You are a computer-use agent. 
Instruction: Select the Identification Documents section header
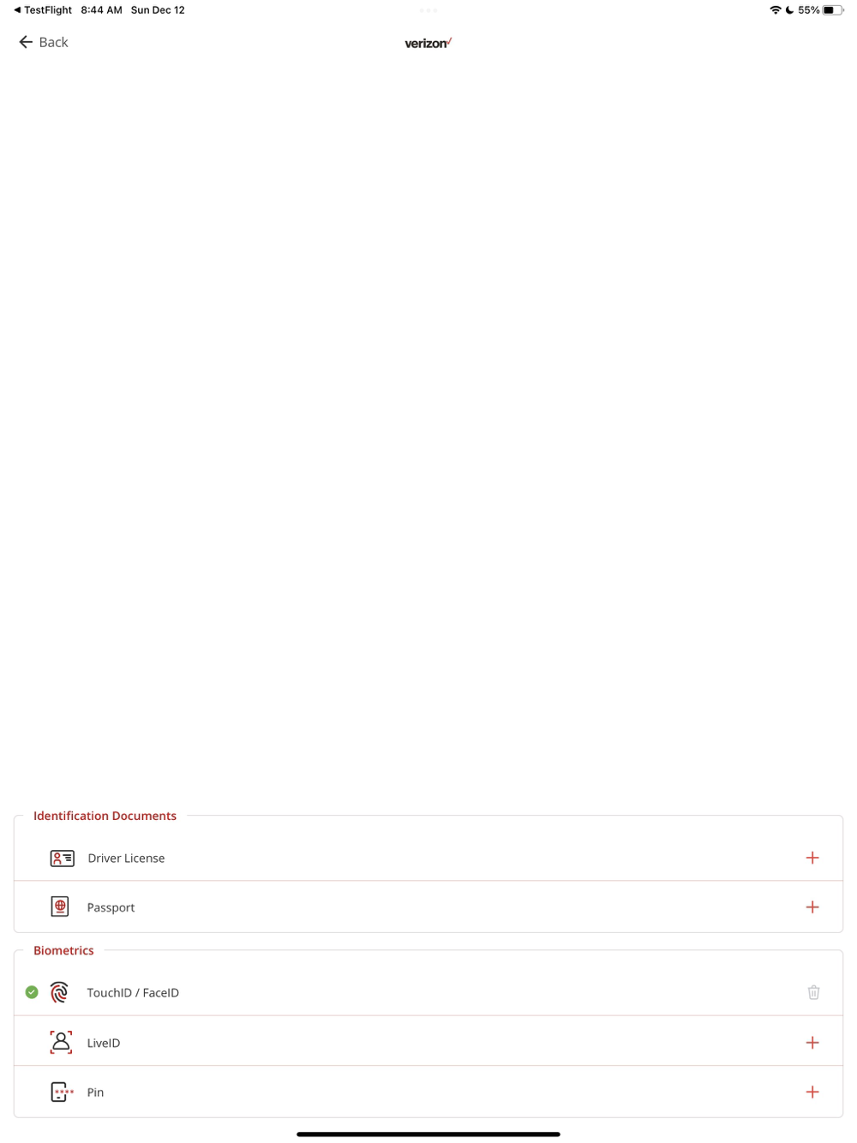[105, 816]
